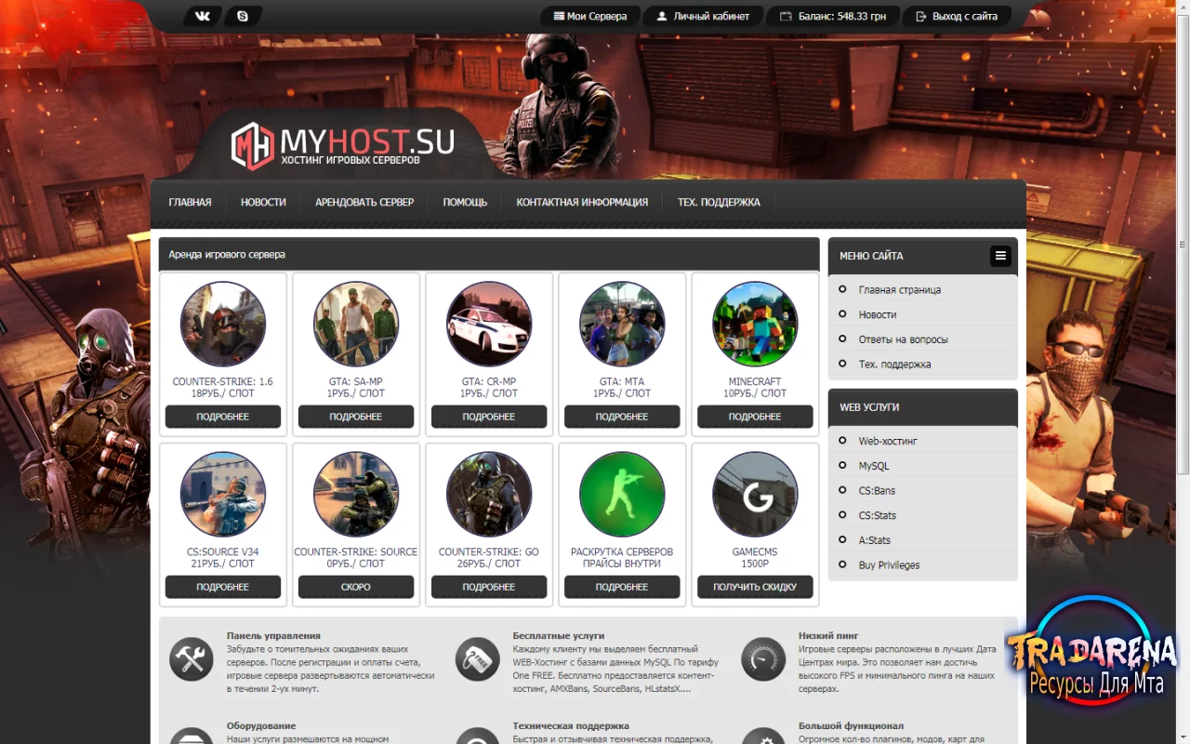This screenshot has width=1190, height=744.
Task: Open Buy Privileges service link
Action: coord(889,565)
